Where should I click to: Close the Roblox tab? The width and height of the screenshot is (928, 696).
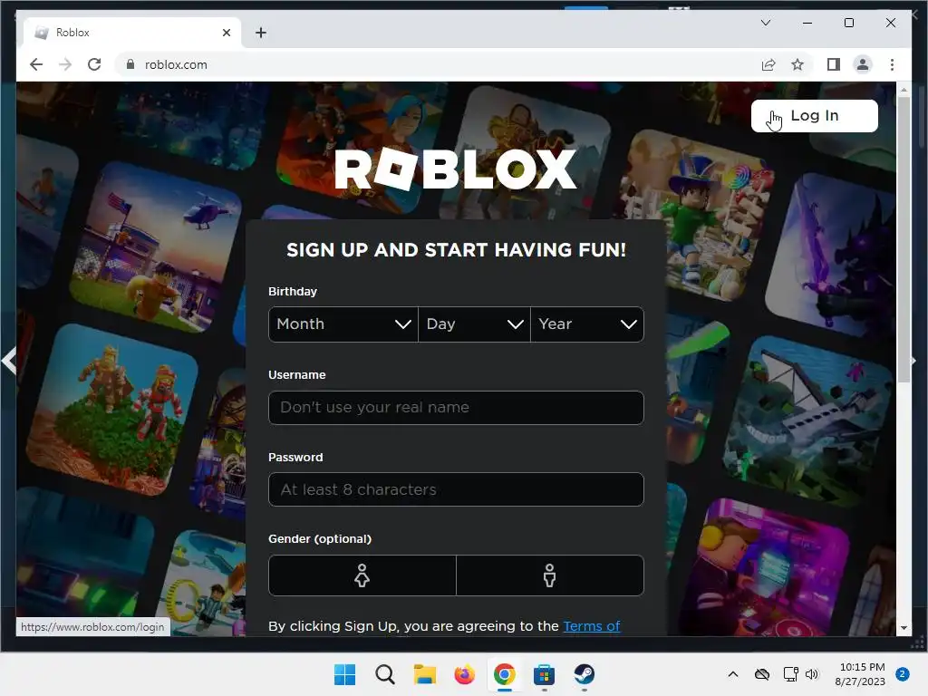[226, 33]
